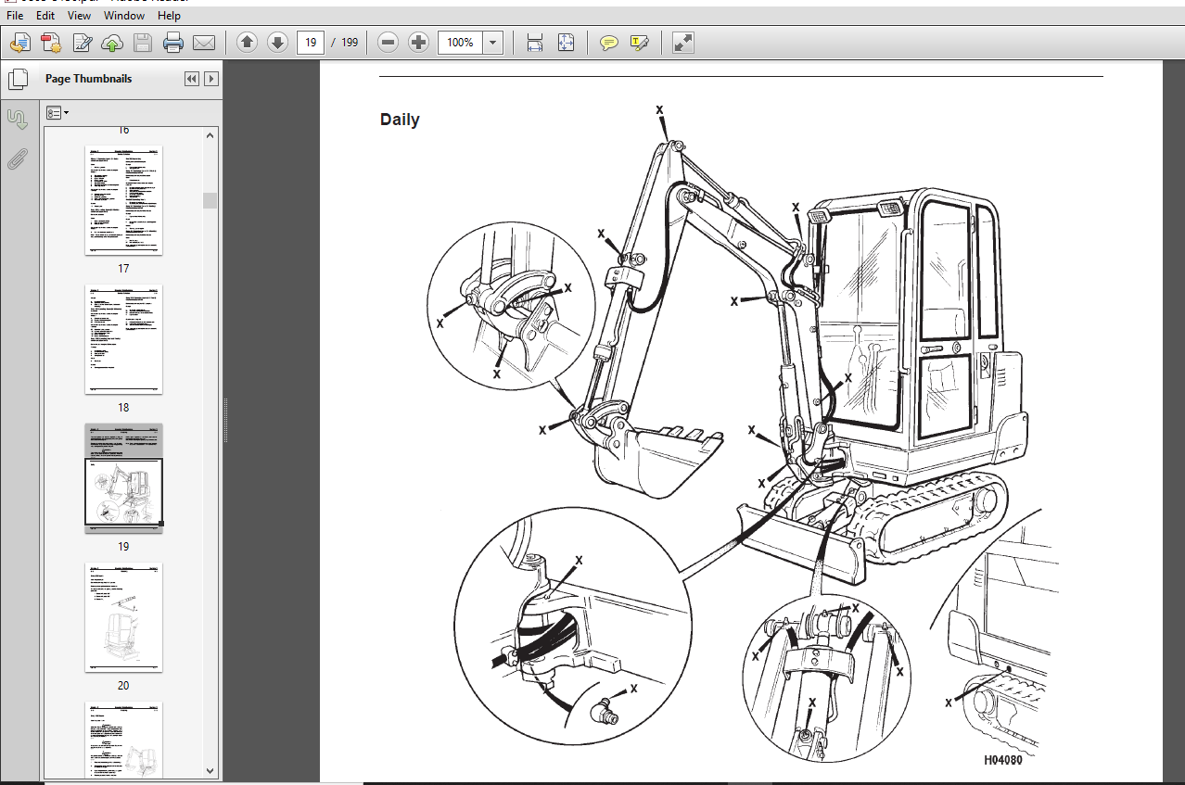The width and height of the screenshot is (1185, 785).
Task: Zoom in with the plus button
Action: (419, 43)
